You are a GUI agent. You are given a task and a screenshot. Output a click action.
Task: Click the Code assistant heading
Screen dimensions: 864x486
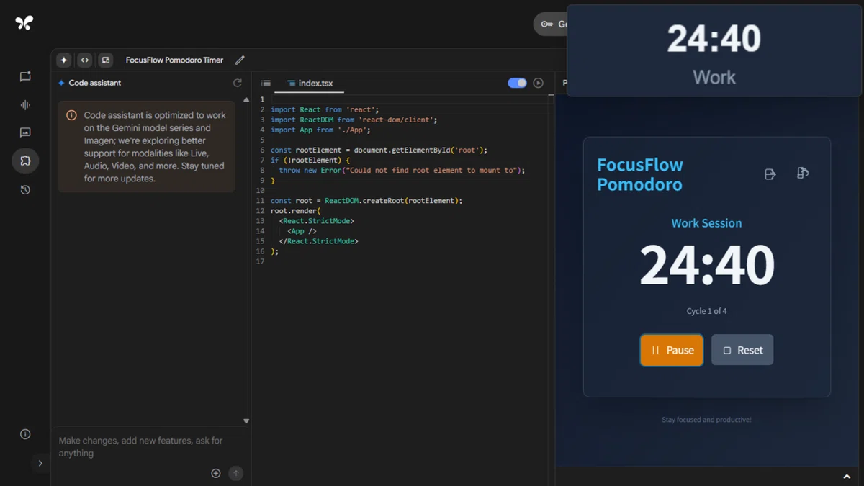[x=95, y=83]
